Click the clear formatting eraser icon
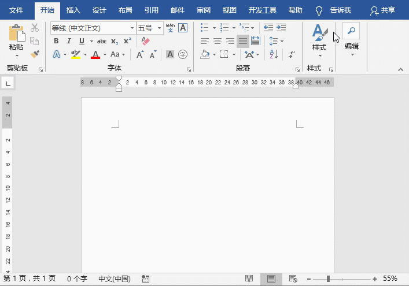Image resolution: width=409 pixels, height=286 pixels. pos(145,41)
